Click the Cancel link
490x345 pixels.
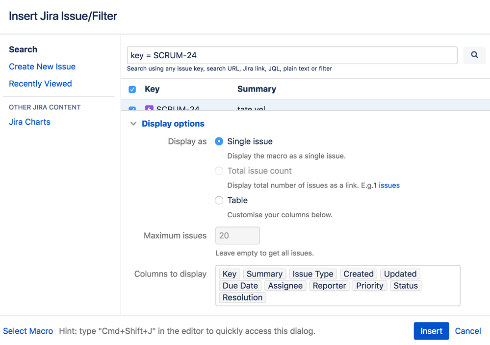(x=468, y=331)
